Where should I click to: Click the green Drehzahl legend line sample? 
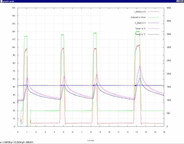coord(153,17)
